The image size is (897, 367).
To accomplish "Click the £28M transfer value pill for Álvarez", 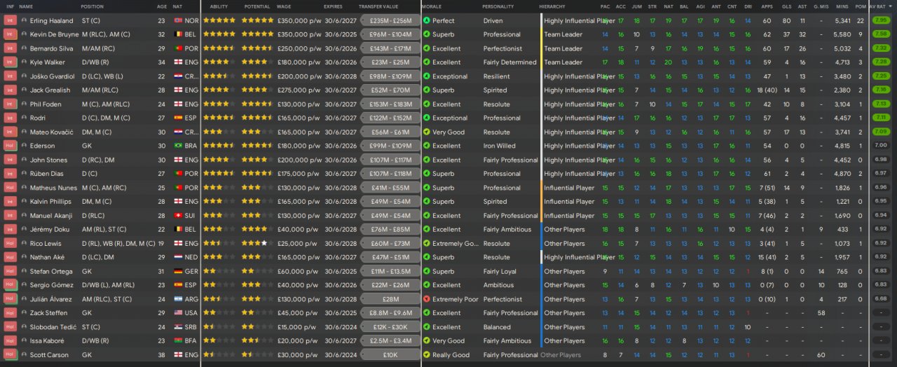I will tap(390, 299).
